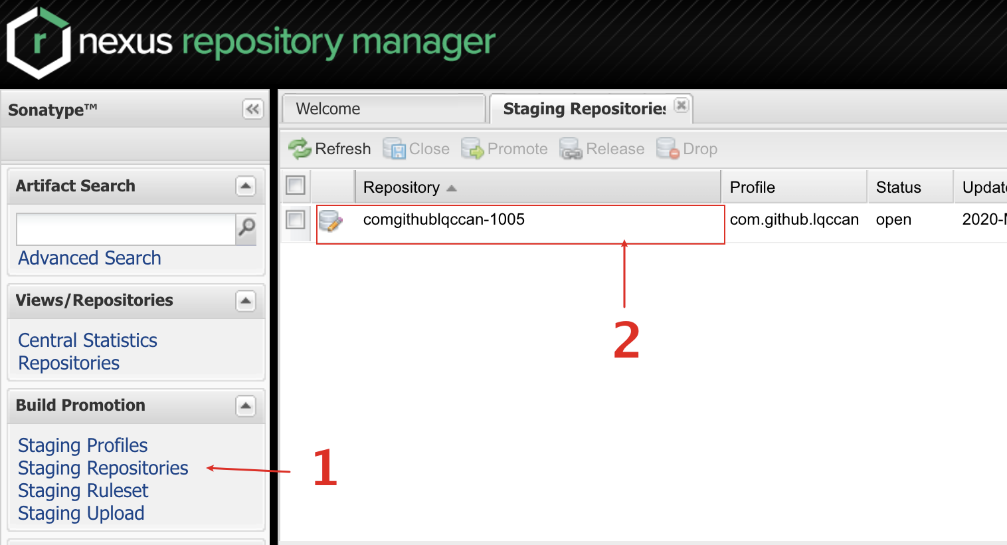Close the Staging Repositories tab
1007x545 pixels.
(x=681, y=105)
